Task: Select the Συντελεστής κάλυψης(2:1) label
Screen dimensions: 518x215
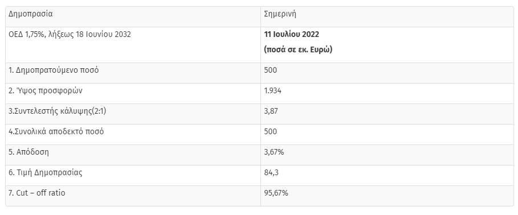Action: (57, 111)
